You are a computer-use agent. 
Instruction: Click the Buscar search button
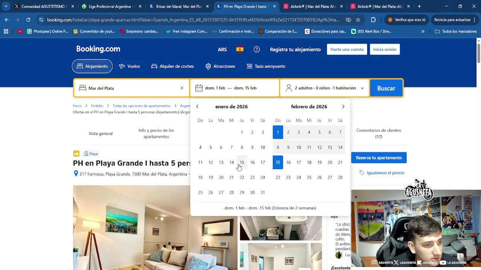click(x=386, y=88)
